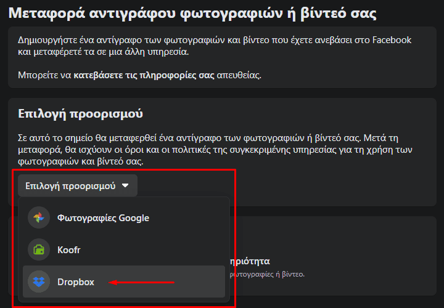
Task: Click the paragraph starting Σε αυτό το σημείο
Action: [215, 150]
